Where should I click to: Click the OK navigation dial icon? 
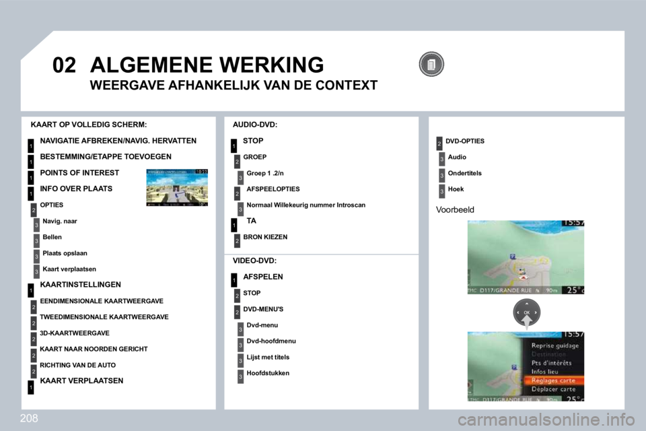tap(526, 313)
